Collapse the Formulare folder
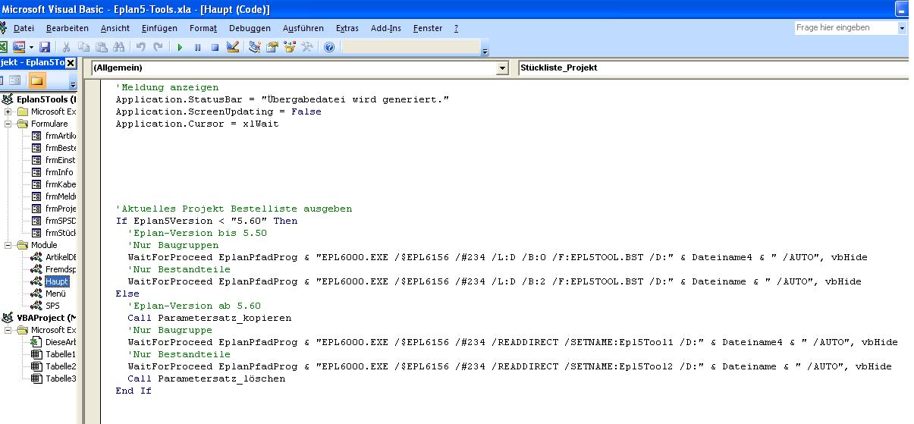The width and height of the screenshot is (914, 424). coord(8,124)
